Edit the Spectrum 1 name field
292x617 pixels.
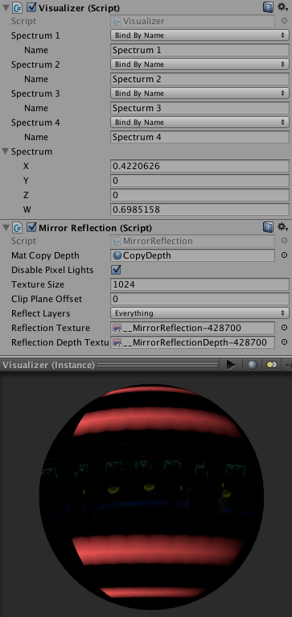point(199,50)
